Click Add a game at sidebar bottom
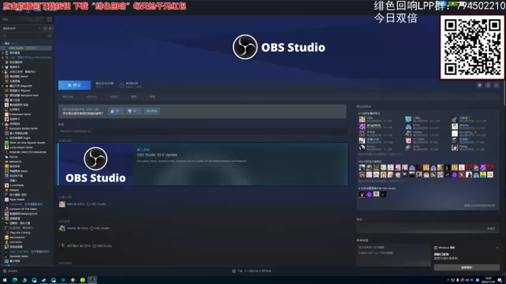The height and width of the screenshot is (284, 506). coord(10,271)
